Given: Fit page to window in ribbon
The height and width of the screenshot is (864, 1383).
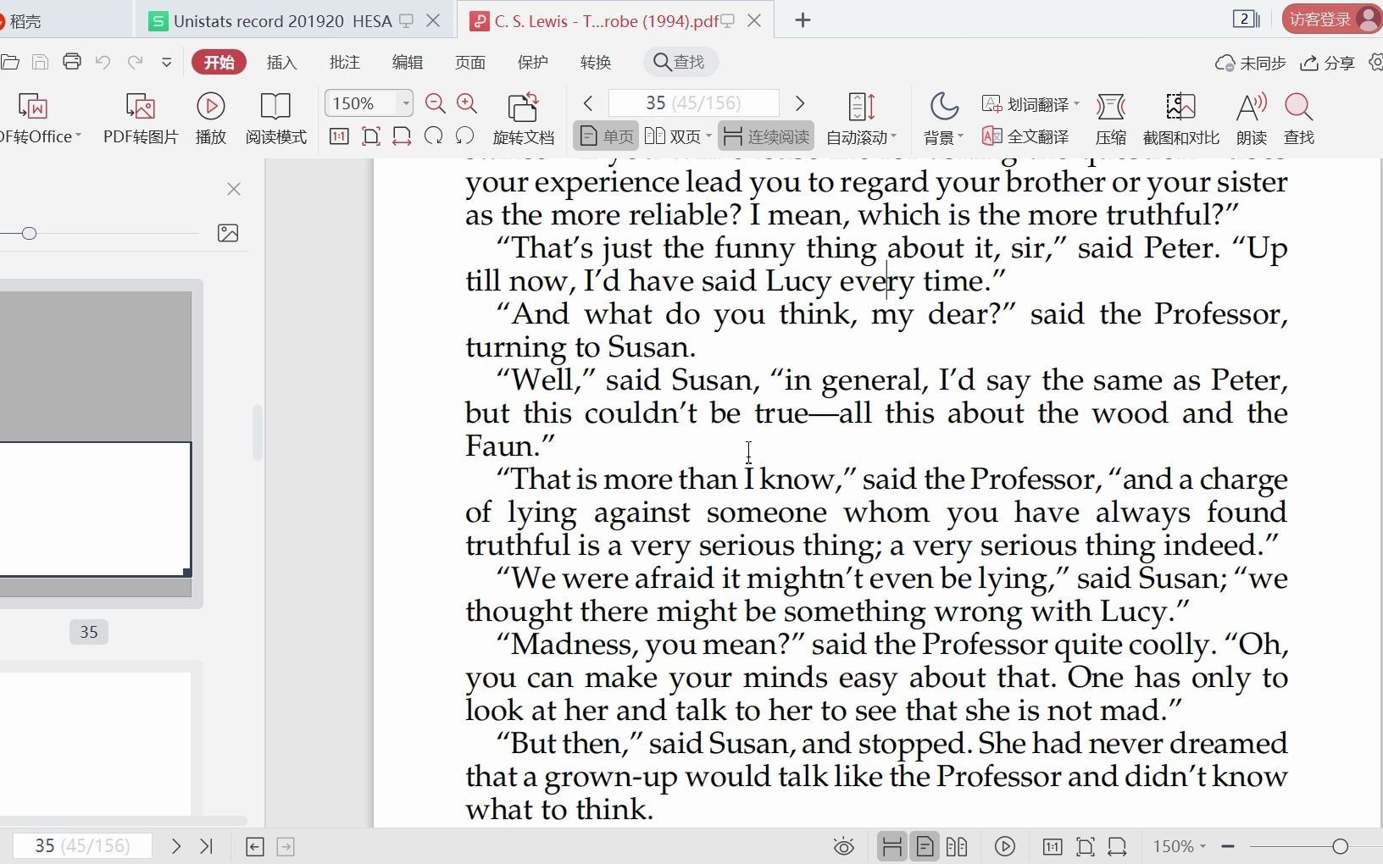Looking at the screenshot, I should click(x=370, y=136).
